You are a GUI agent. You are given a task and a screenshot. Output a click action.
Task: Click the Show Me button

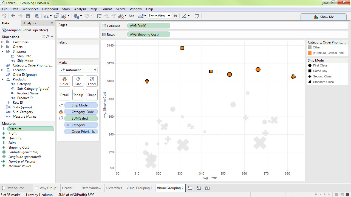[x=324, y=17]
